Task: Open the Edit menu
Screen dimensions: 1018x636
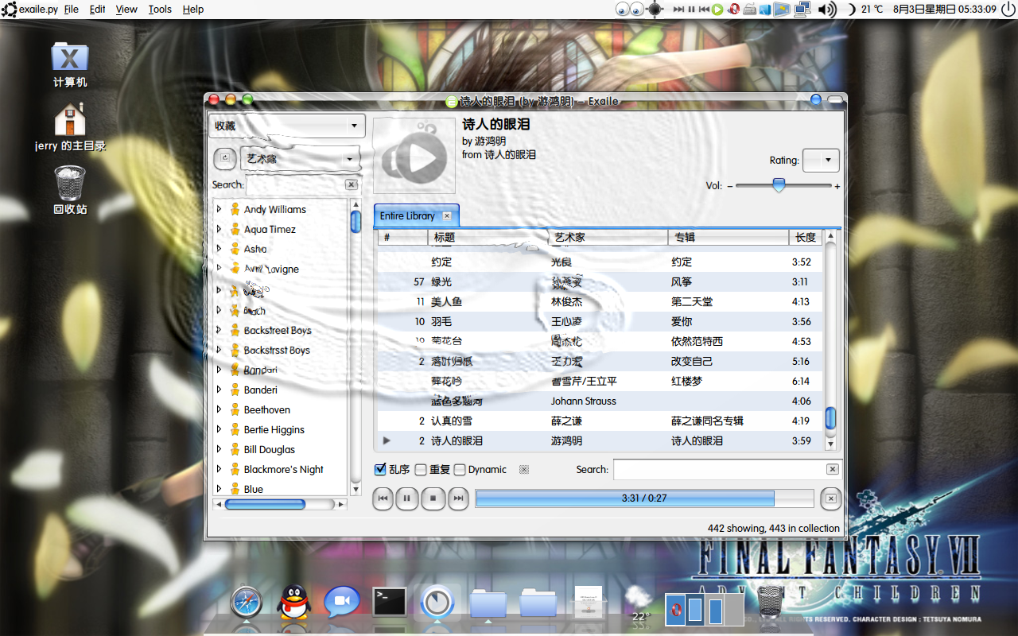Action: point(97,10)
